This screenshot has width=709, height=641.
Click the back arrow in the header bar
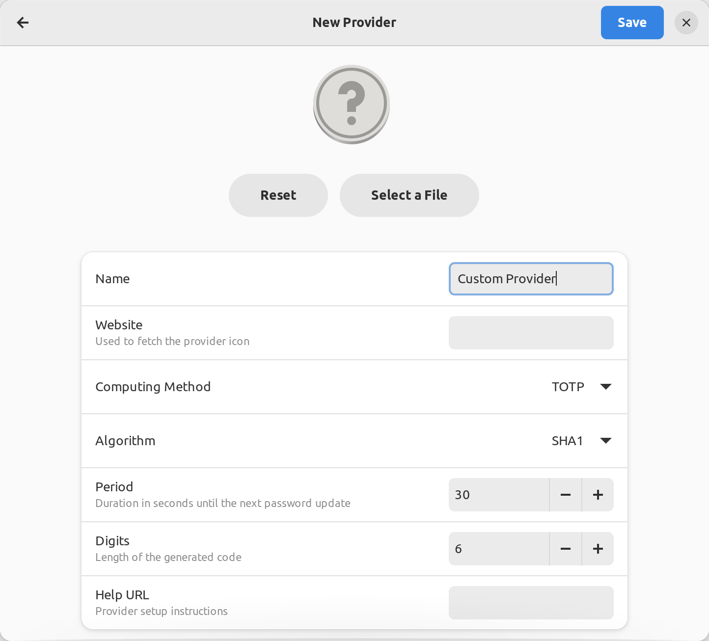[x=23, y=23]
